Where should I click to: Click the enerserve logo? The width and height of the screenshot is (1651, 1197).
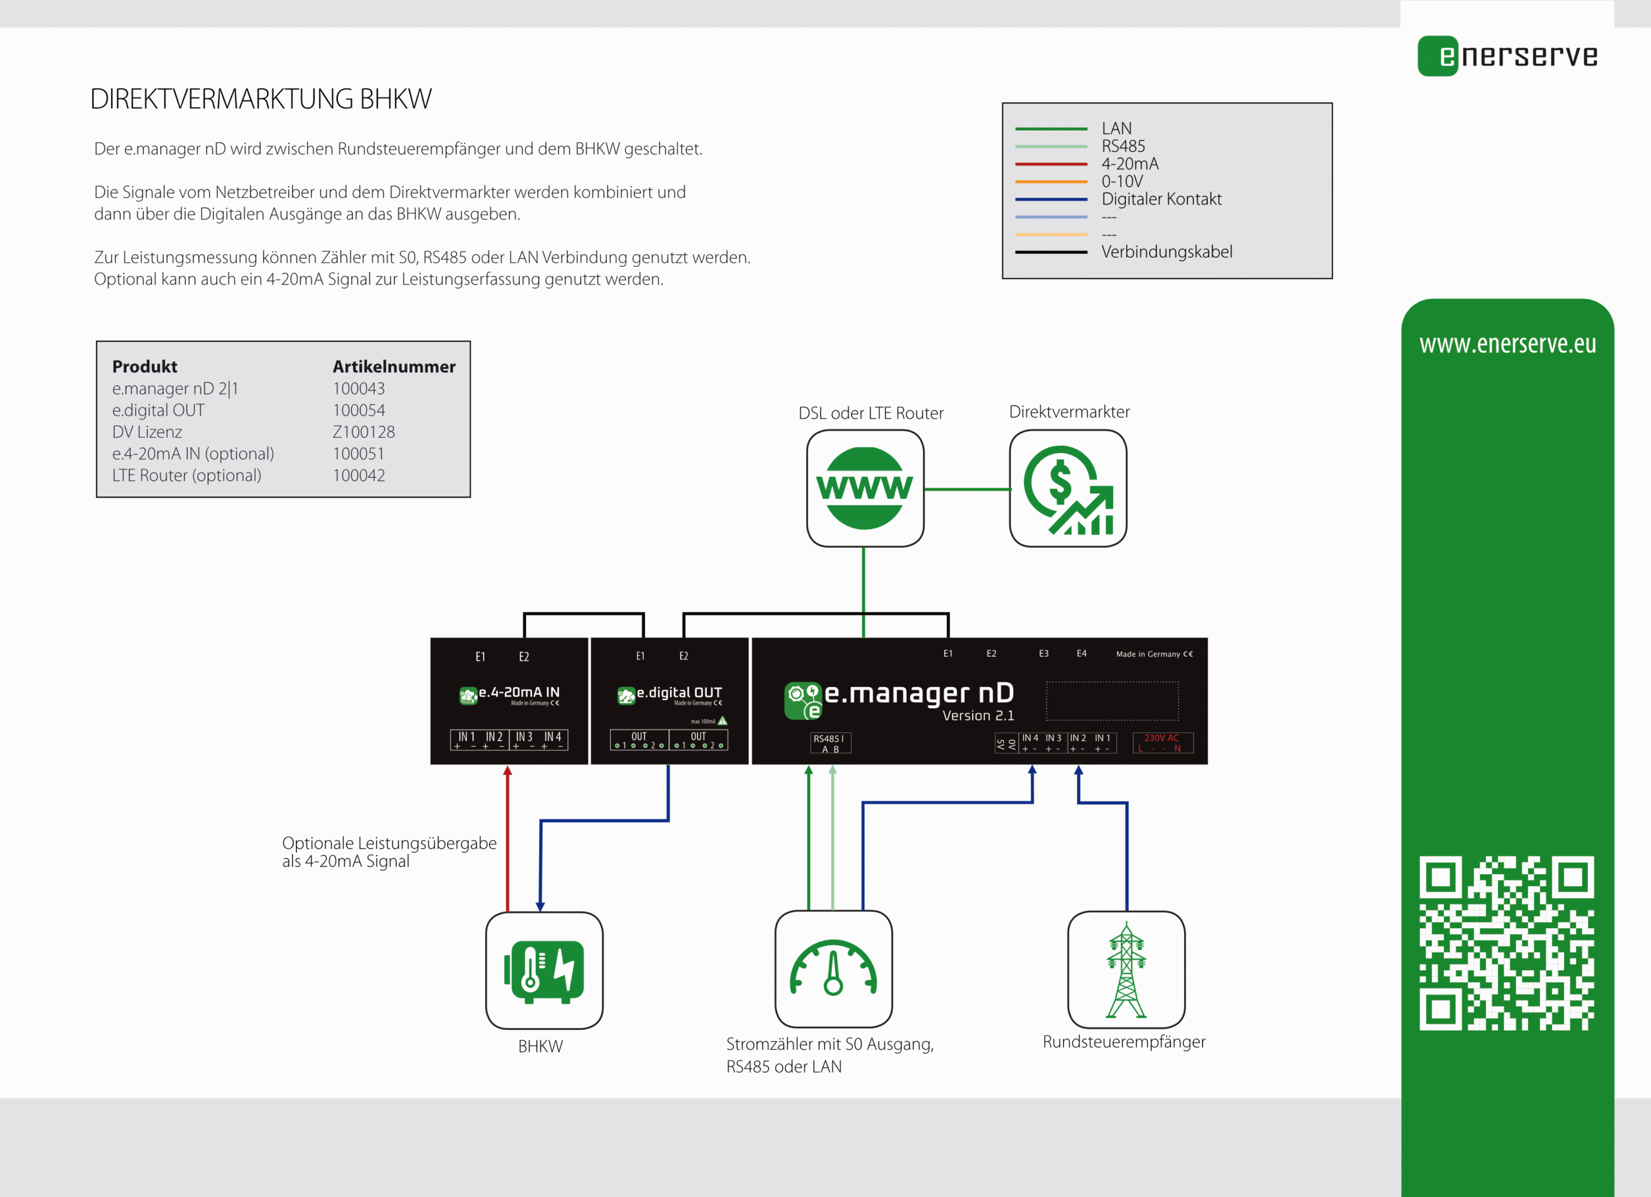[1508, 56]
